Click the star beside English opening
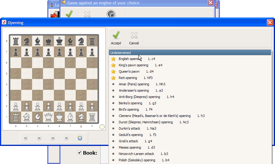Image resolution: width=275 pixels, height=164 pixels. (x=113, y=59)
